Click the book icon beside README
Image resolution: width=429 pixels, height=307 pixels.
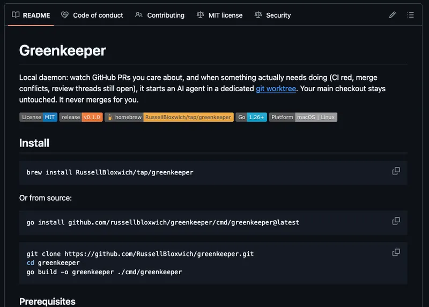16,15
